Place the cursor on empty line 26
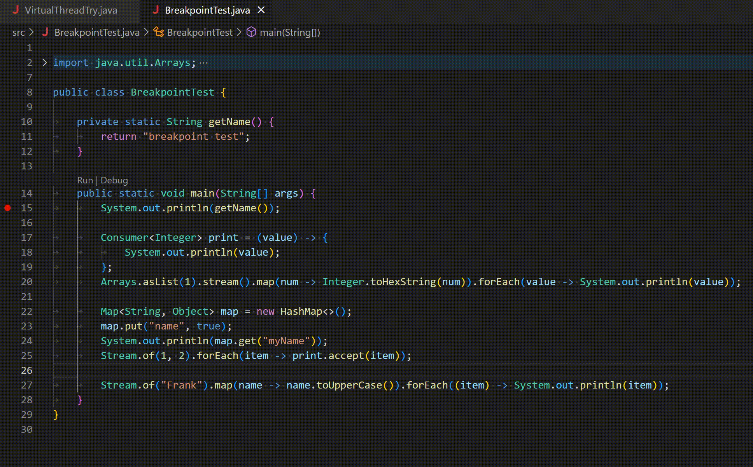 coord(233,370)
